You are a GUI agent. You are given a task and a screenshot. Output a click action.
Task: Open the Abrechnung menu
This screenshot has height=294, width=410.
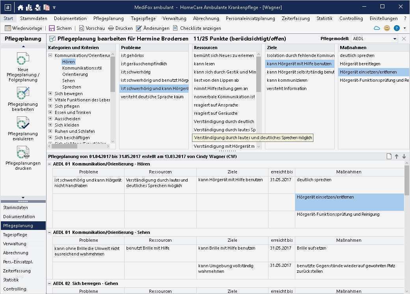pos(206,18)
